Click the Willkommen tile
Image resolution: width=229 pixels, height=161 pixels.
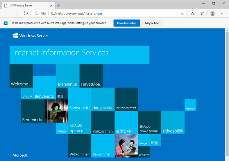click(80, 146)
